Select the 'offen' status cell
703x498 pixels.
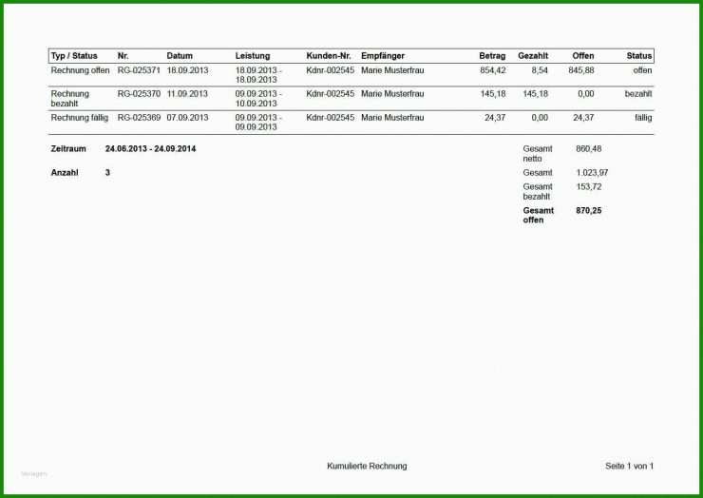(x=642, y=70)
